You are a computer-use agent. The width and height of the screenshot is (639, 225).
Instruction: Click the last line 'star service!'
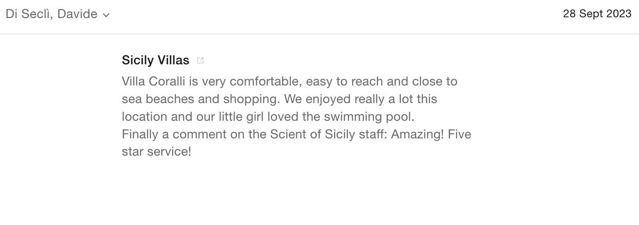pyautogui.click(x=156, y=151)
